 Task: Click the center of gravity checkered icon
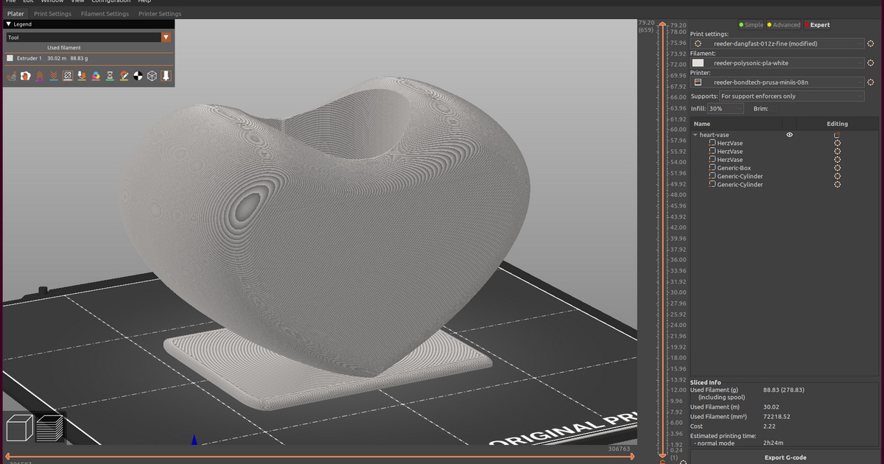pyautogui.click(x=138, y=75)
